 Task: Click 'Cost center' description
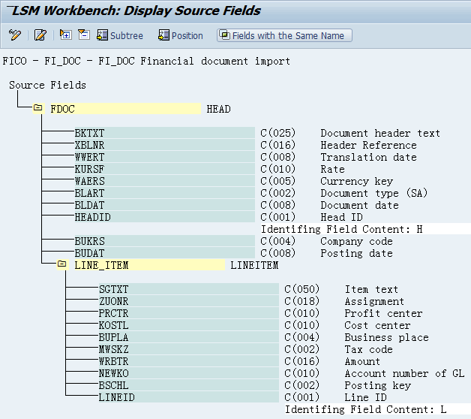[377, 325]
